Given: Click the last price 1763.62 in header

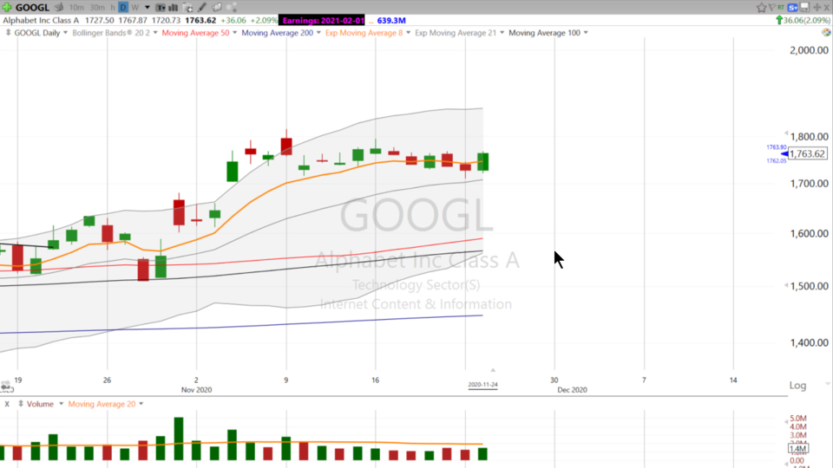Looking at the screenshot, I should click(200, 20).
